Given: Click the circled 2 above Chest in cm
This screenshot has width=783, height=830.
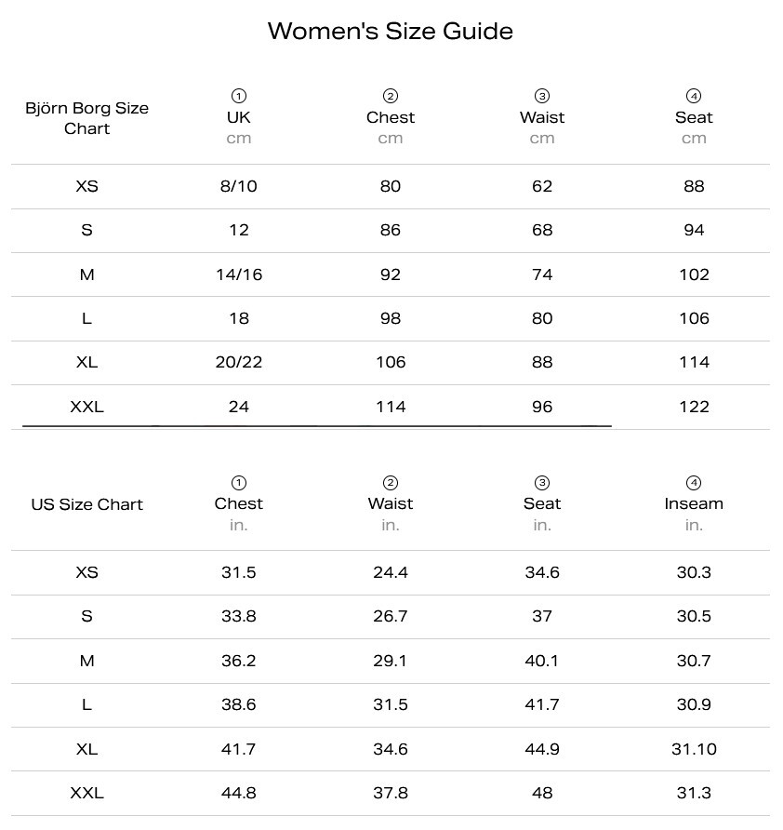Looking at the screenshot, I should coord(391,96).
